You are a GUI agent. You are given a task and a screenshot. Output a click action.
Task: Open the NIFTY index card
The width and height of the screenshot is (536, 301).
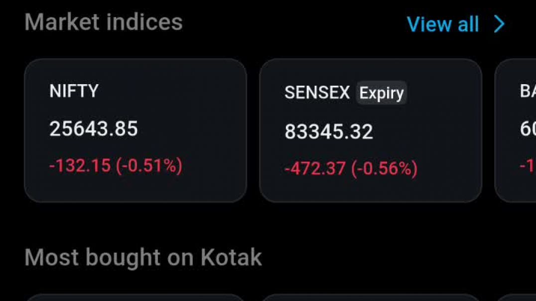(x=134, y=131)
